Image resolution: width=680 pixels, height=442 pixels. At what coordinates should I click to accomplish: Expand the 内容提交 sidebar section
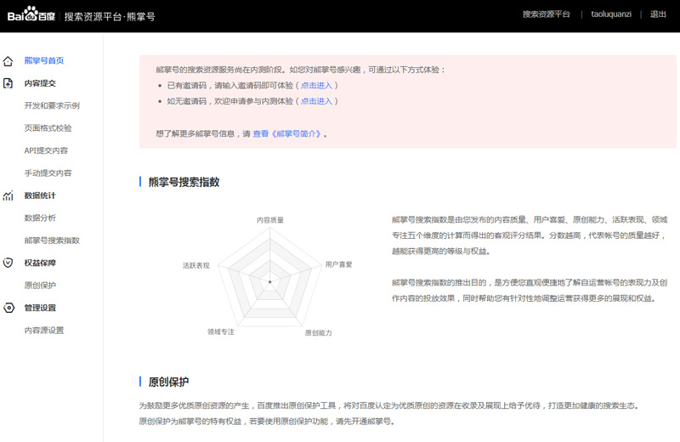pos(40,83)
